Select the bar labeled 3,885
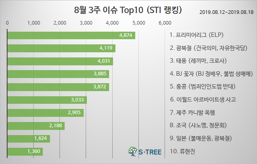Image resolution: width=257 pixels, height=164 pixels. [58, 74]
